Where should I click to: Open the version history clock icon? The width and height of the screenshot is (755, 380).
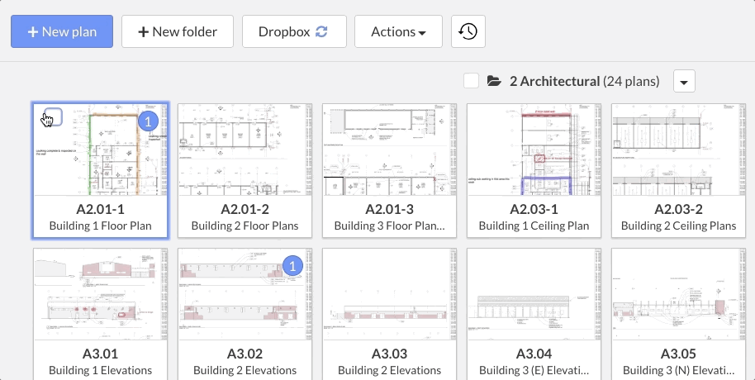click(x=468, y=32)
